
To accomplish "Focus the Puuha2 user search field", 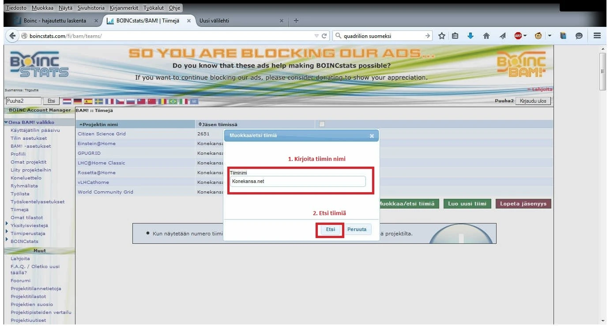I will click(23, 101).
